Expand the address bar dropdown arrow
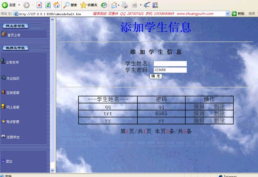 pos(228,14)
